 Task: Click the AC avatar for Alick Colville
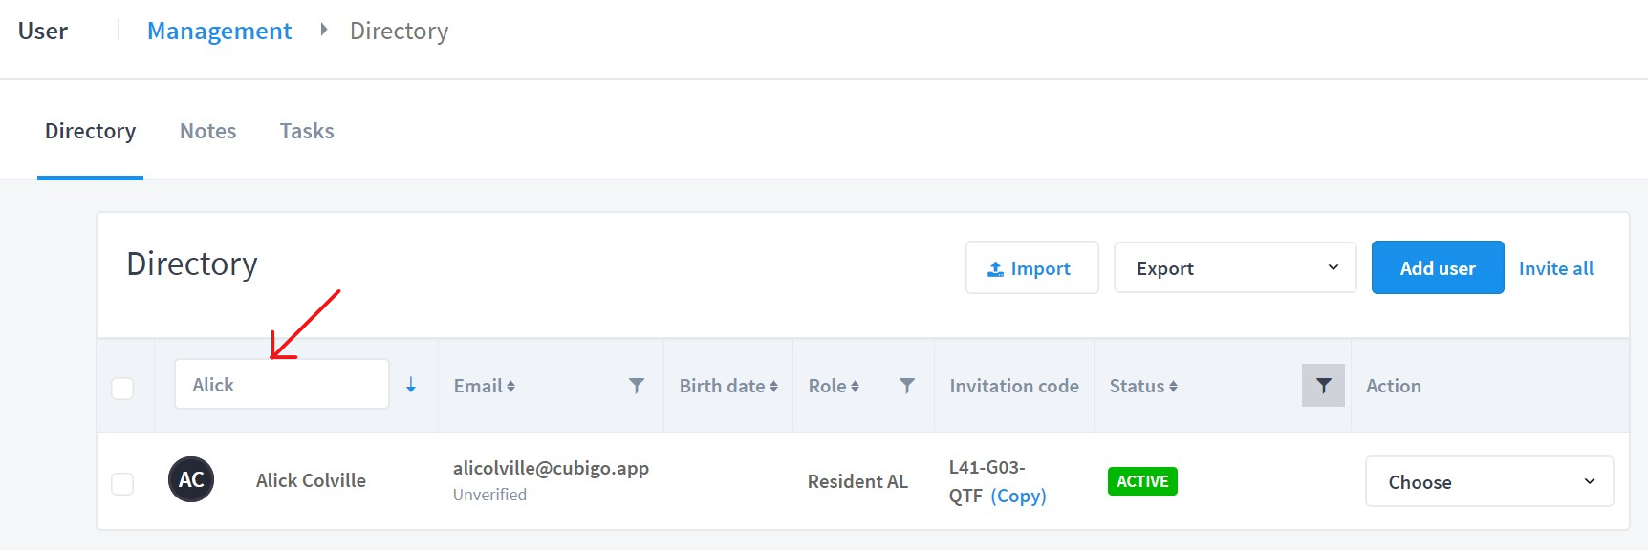(x=191, y=479)
